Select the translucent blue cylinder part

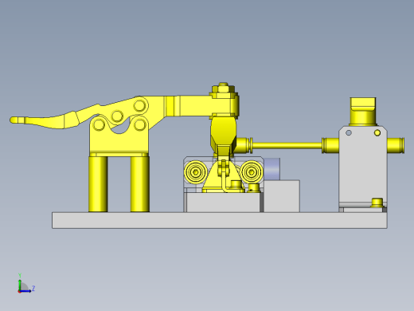(x=271, y=169)
